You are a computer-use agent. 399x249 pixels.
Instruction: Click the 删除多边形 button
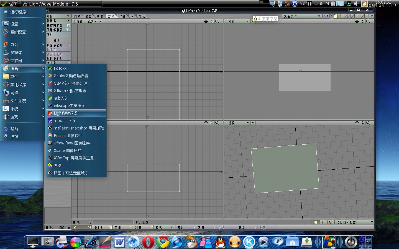(58, 45)
